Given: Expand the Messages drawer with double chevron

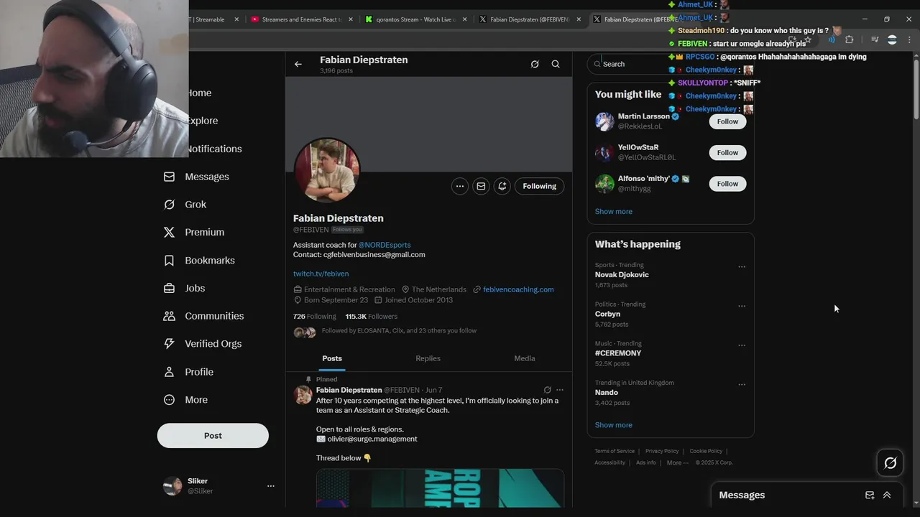Looking at the screenshot, I should pyautogui.click(x=887, y=495).
